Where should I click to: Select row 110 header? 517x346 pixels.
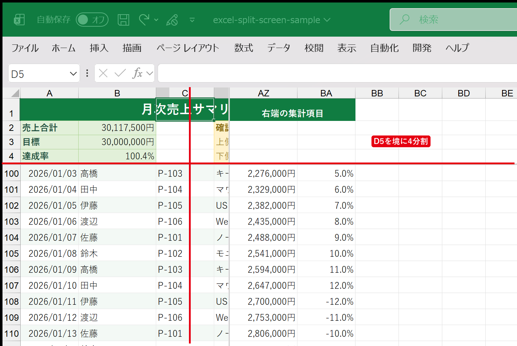coord(11,334)
